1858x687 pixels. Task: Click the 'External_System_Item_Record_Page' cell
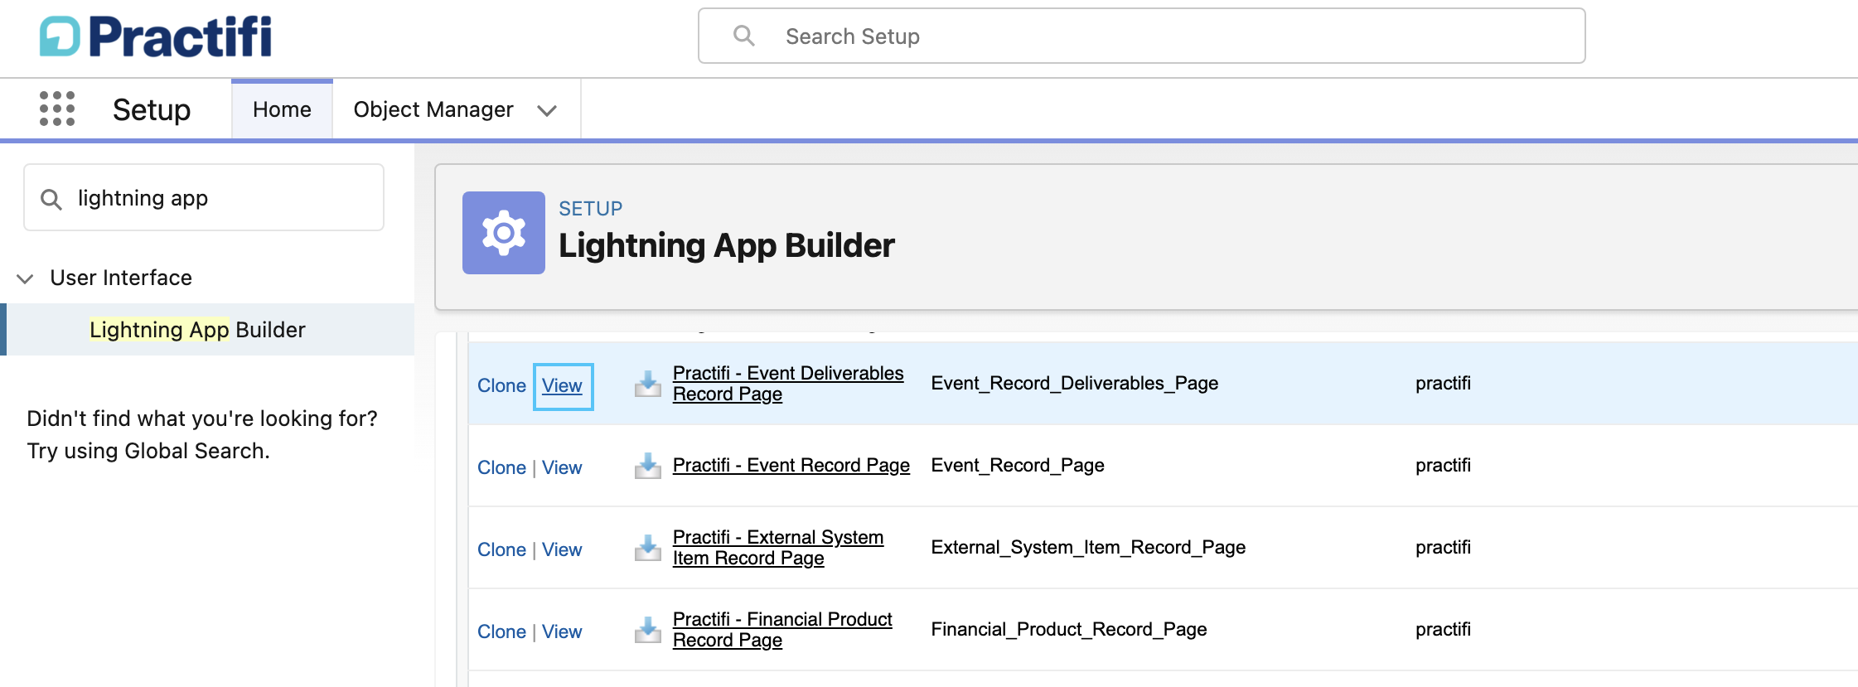(1088, 547)
